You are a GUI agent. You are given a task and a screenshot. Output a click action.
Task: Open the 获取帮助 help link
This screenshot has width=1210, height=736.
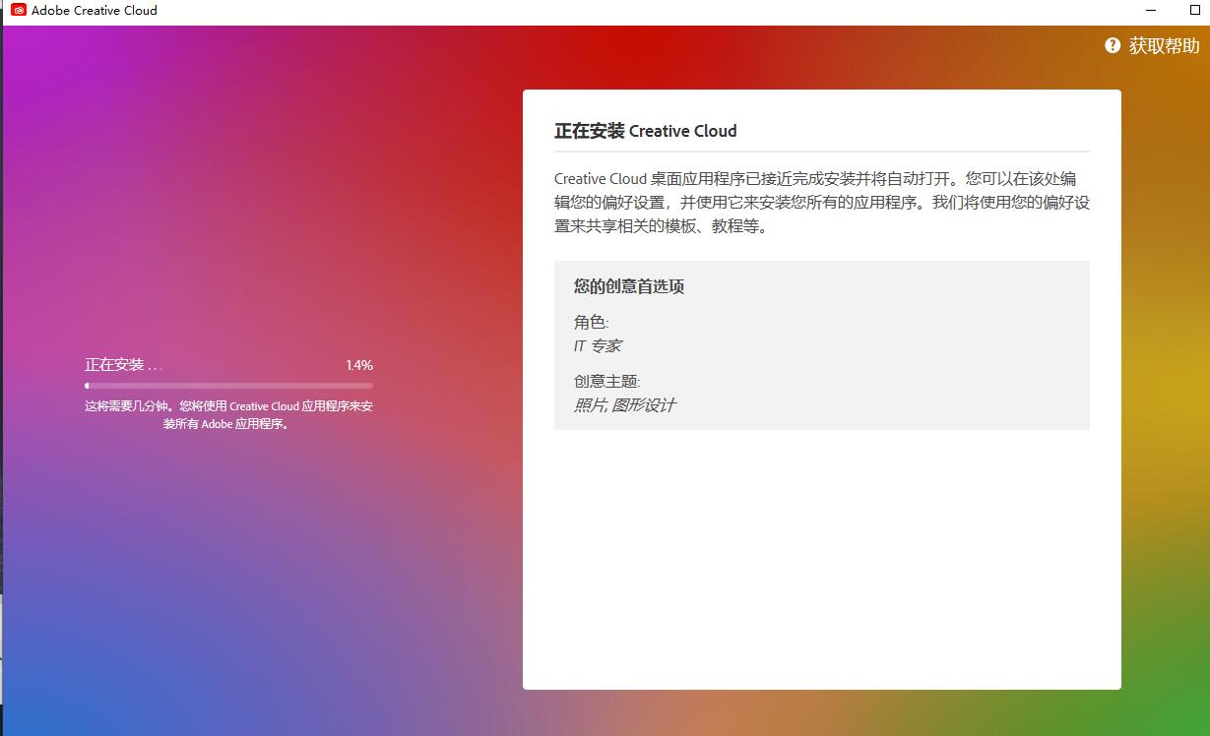(x=1164, y=45)
